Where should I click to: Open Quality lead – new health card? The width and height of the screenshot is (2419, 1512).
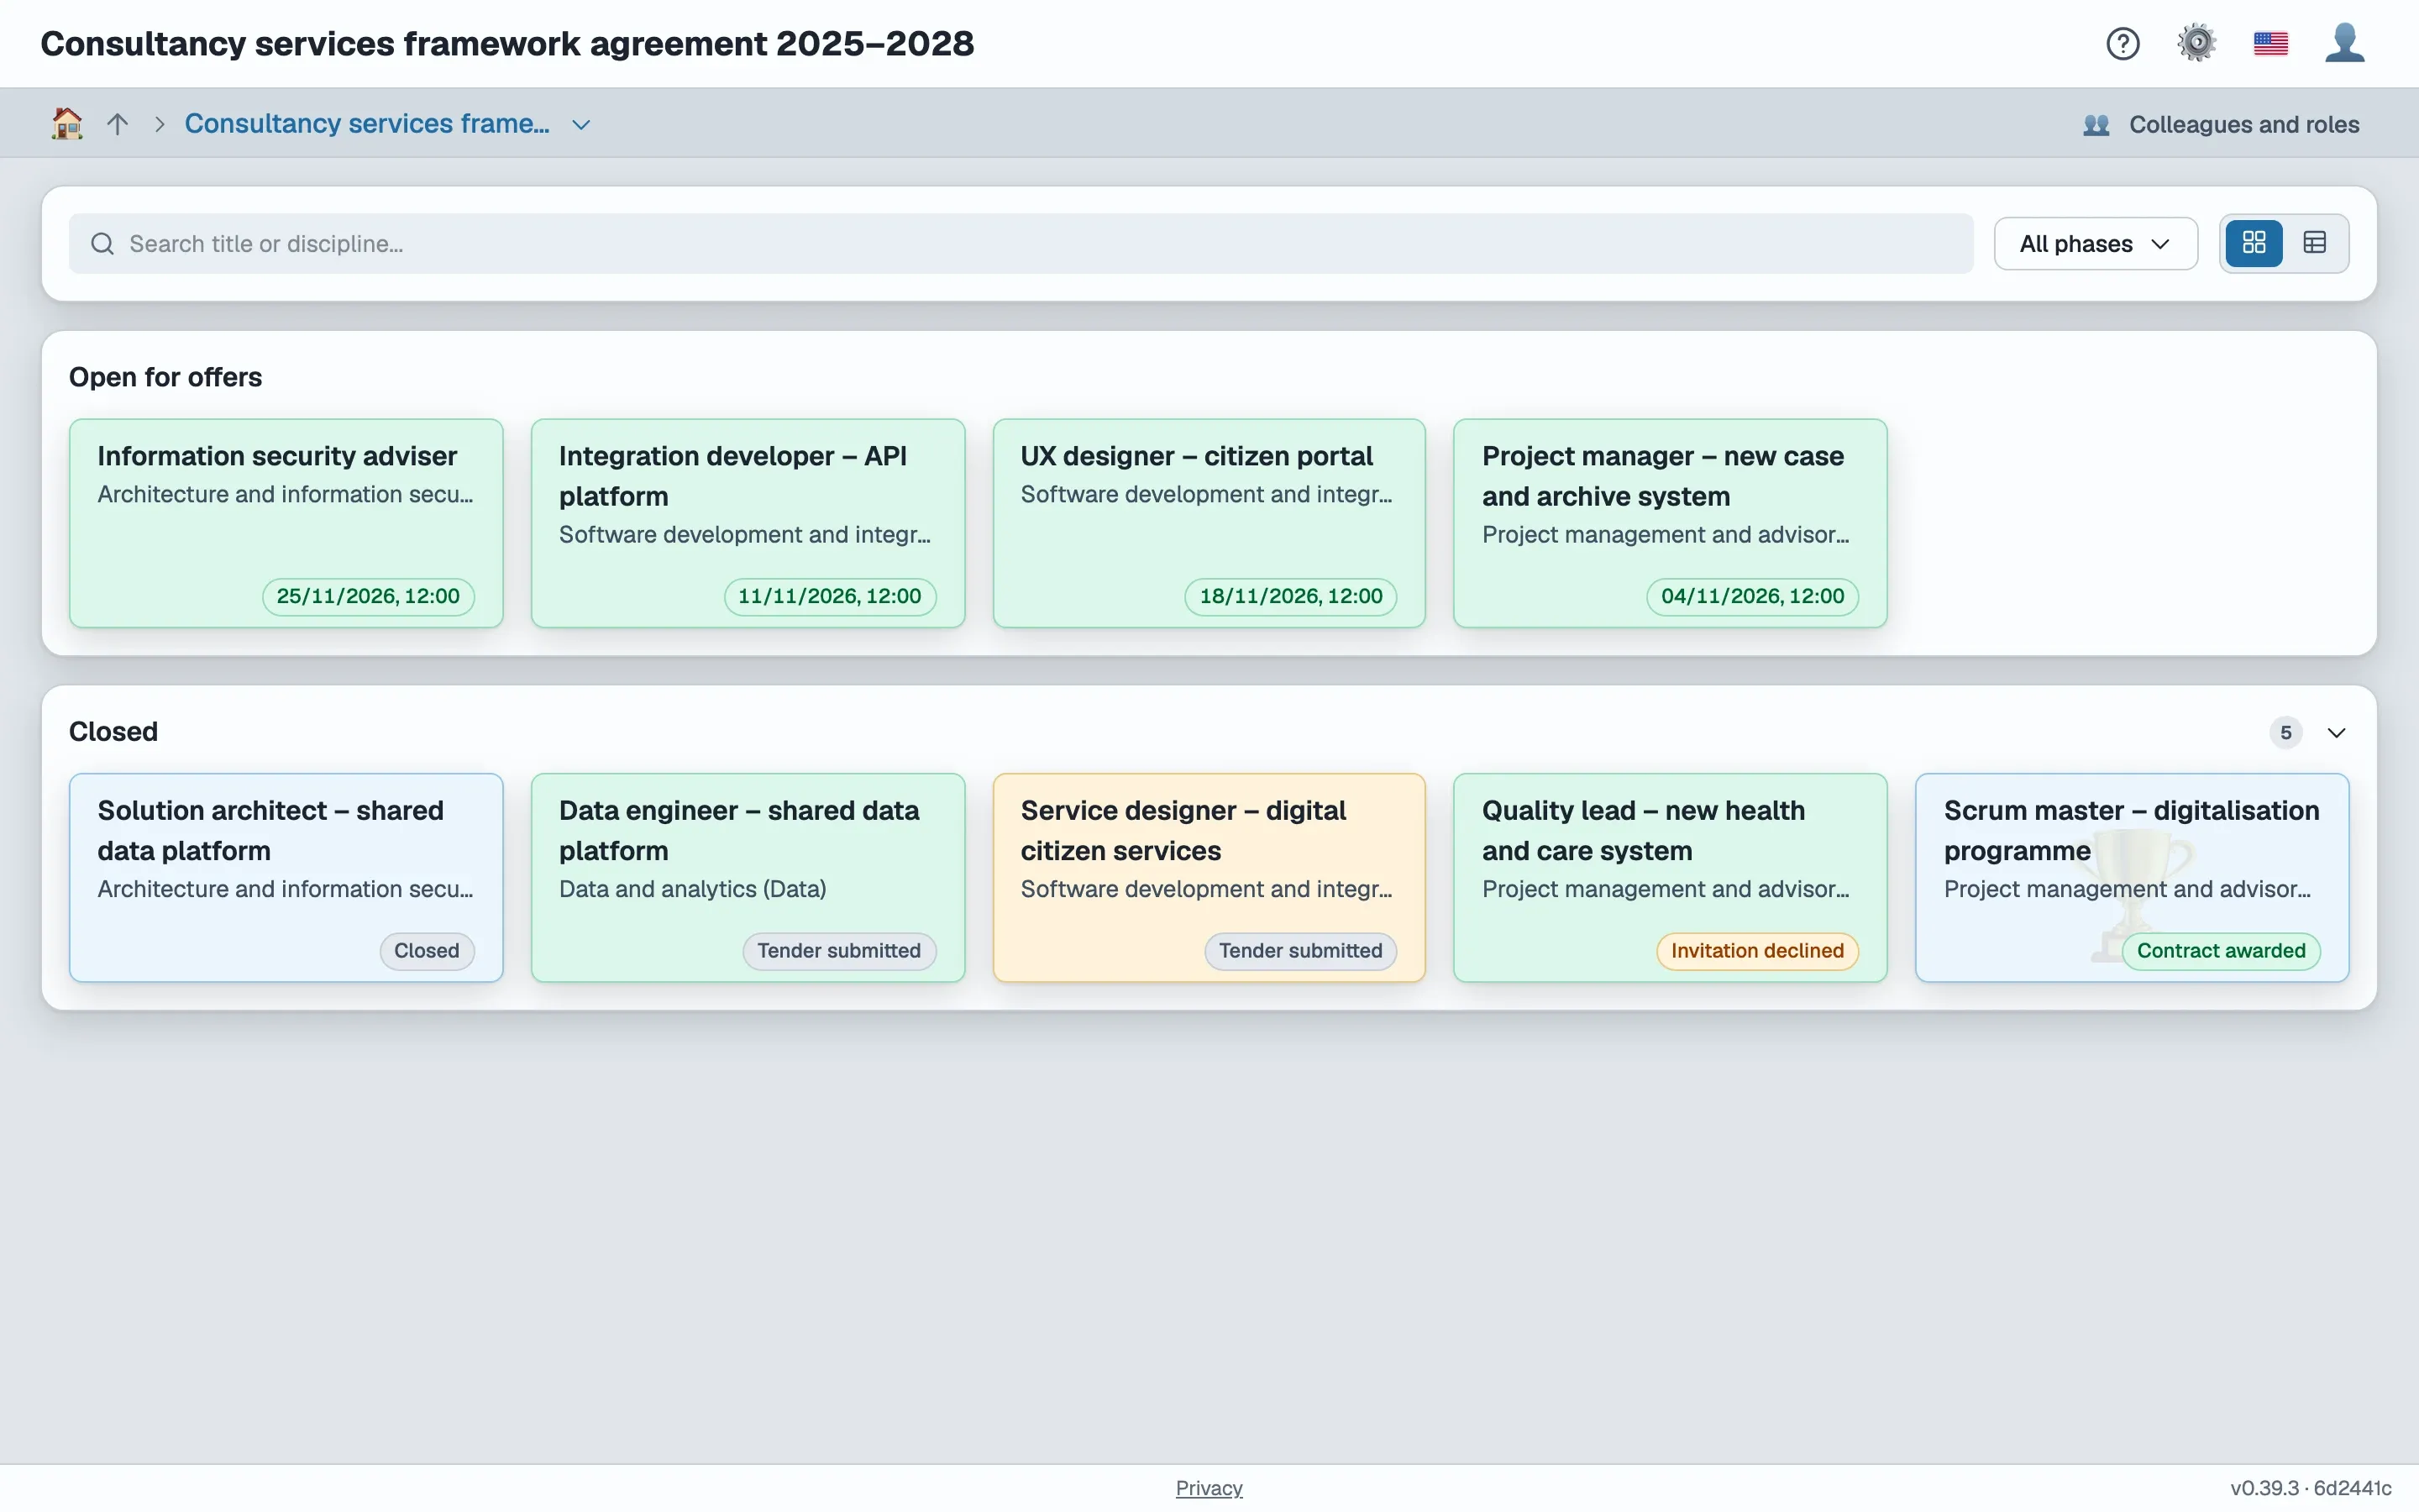coord(1671,877)
